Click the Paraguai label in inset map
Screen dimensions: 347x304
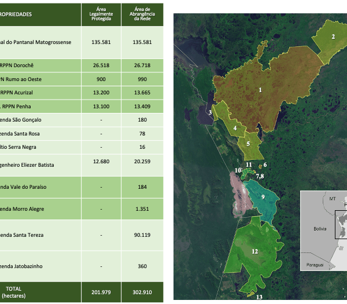pos(312,264)
